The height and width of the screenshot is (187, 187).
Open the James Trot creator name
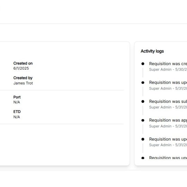[23, 83]
